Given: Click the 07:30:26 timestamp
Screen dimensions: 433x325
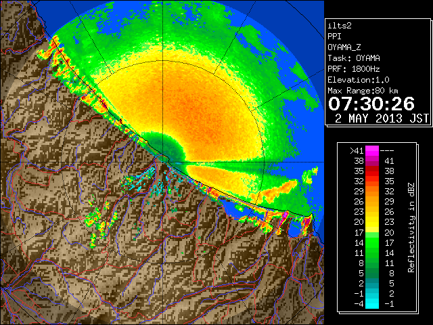Looking at the screenshot, I should pos(371,104).
